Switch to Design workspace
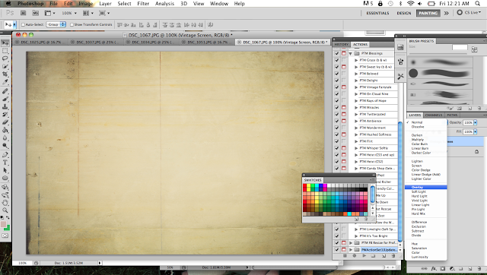This screenshot has width=487, height=275. tap(404, 13)
